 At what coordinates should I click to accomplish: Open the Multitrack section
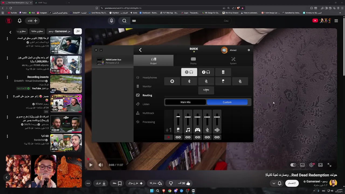point(145,113)
